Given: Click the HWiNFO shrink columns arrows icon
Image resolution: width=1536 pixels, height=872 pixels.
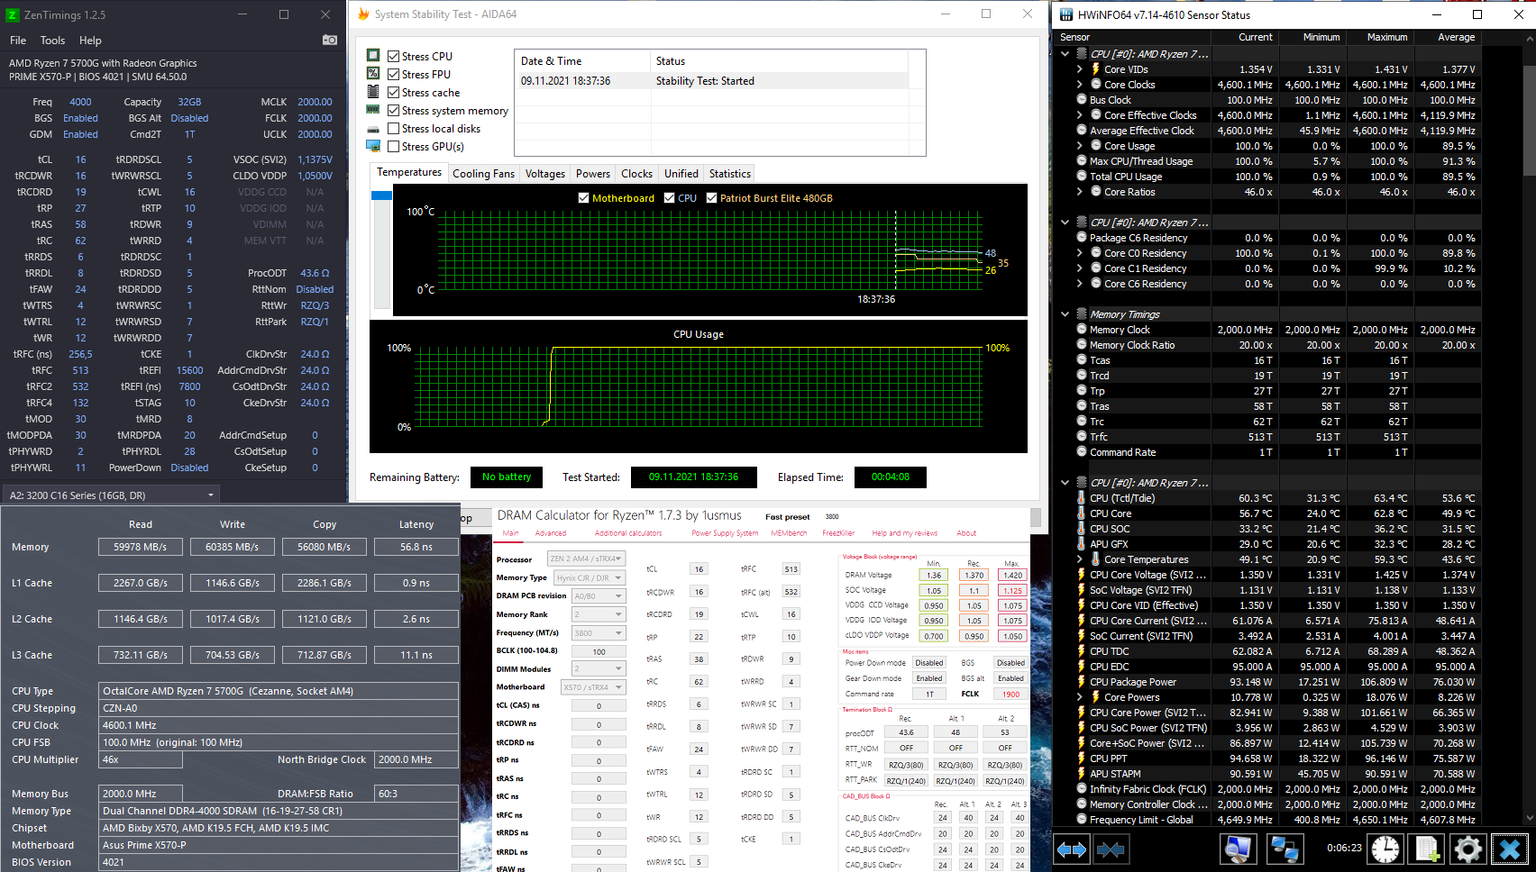Looking at the screenshot, I should 1111,849.
